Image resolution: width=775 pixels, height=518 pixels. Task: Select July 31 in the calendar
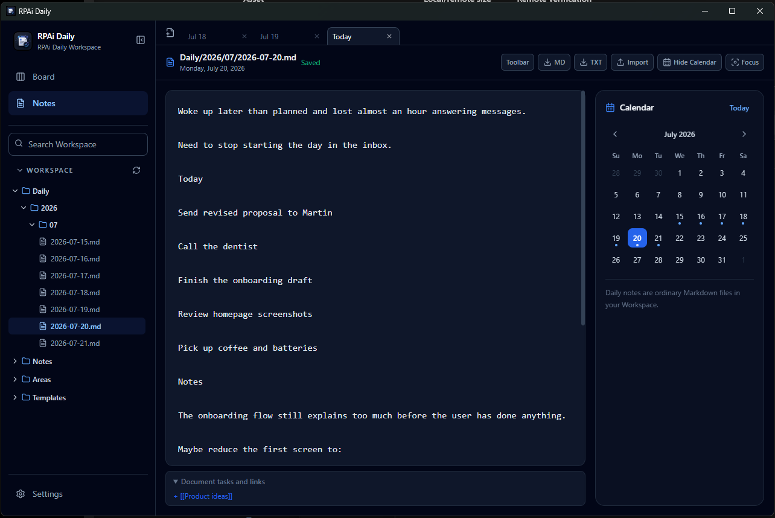[722, 260]
